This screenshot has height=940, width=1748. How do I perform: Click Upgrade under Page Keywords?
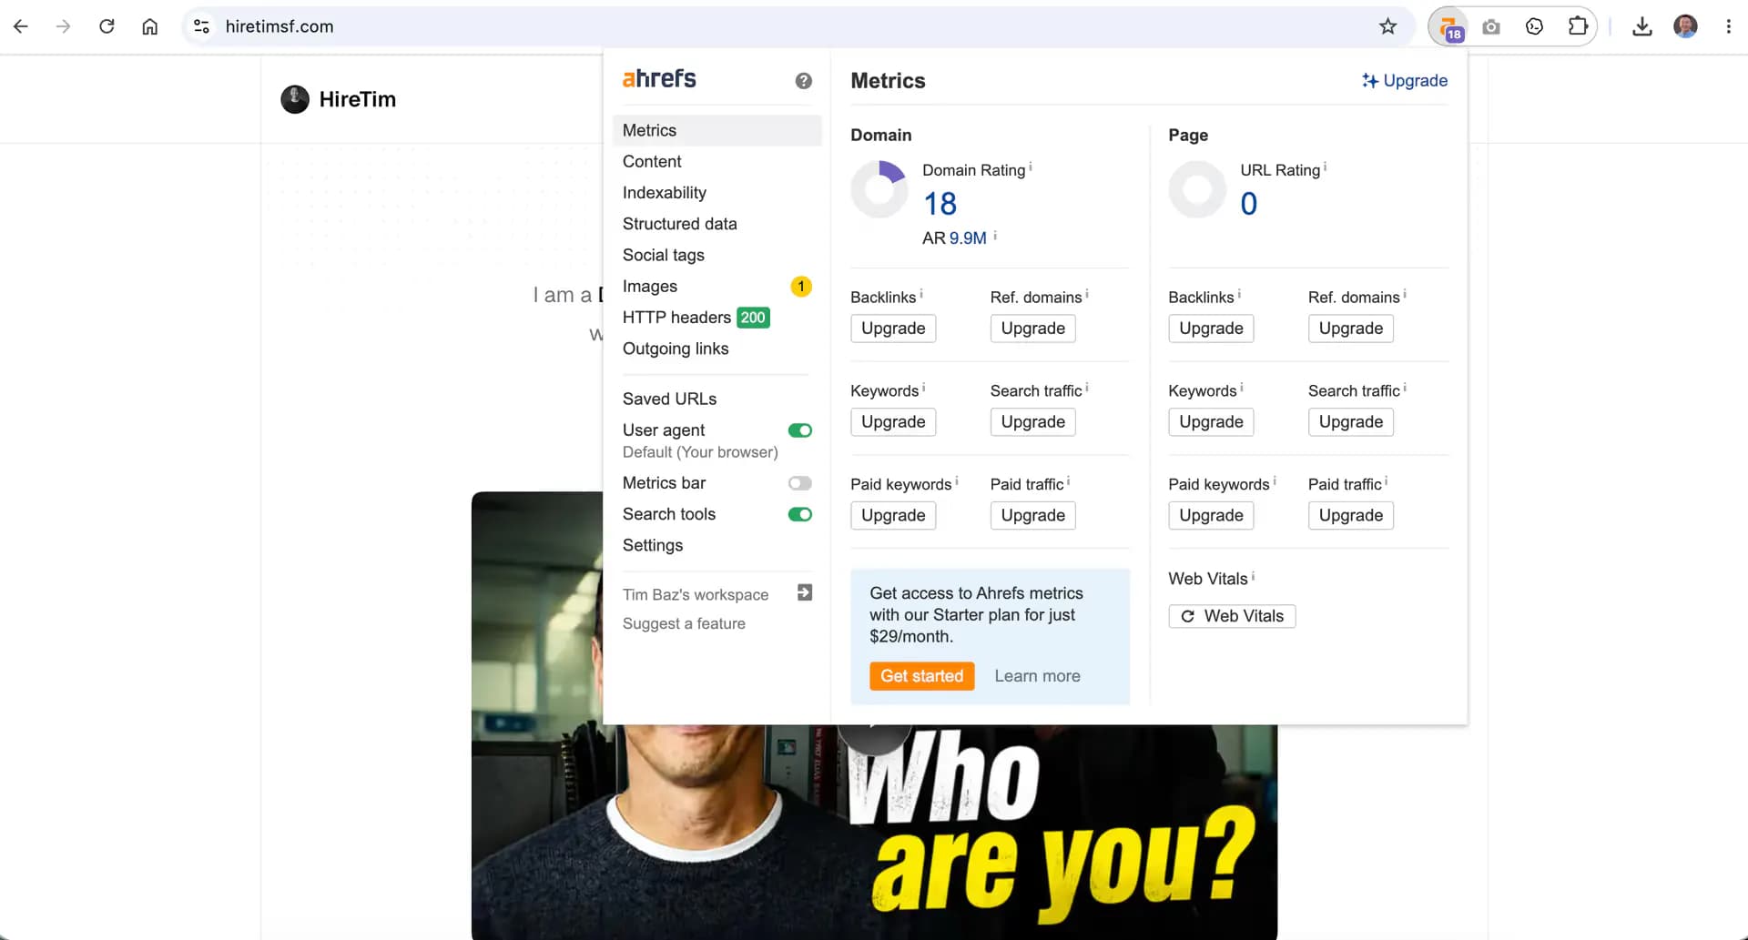1211,422
